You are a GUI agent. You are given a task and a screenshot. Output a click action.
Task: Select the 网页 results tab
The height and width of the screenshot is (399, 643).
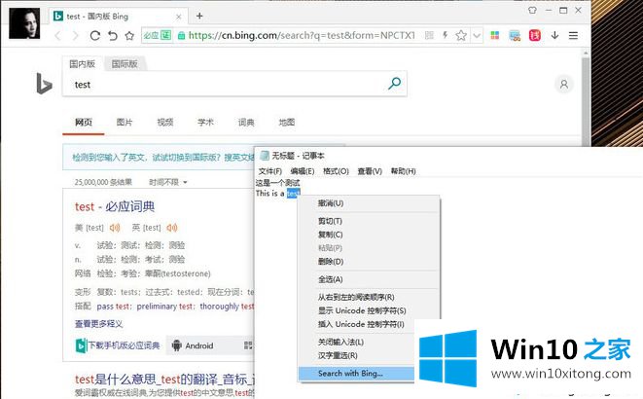tap(84, 123)
